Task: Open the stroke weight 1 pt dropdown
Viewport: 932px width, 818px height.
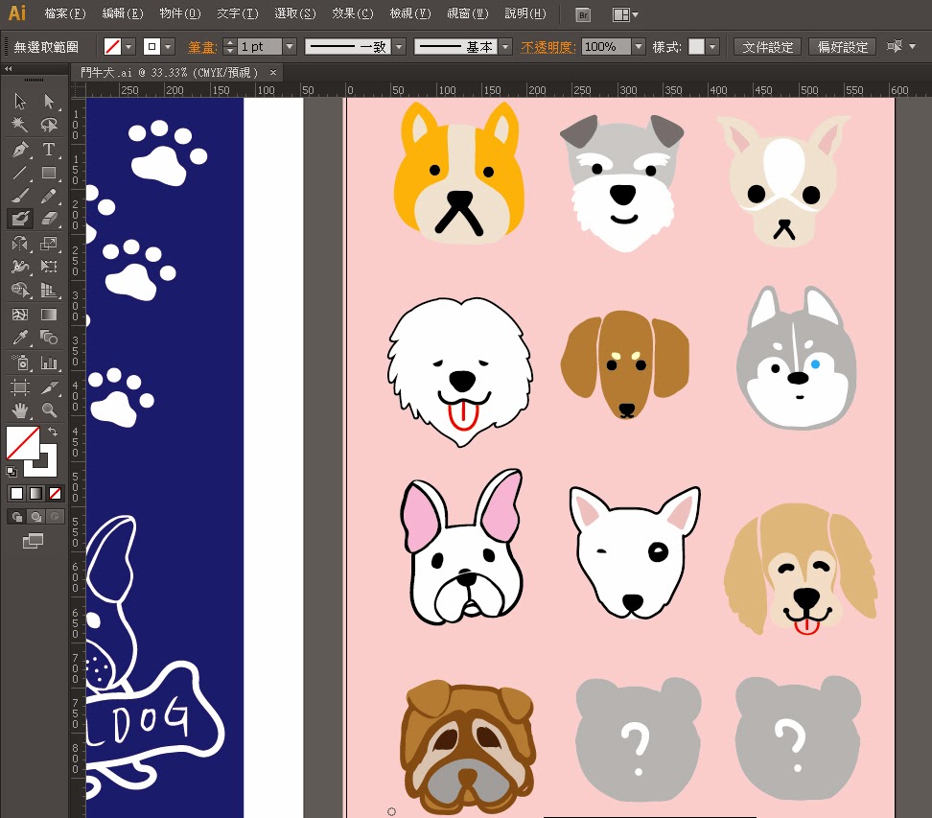Action: pyautogui.click(x=290, y=46)
